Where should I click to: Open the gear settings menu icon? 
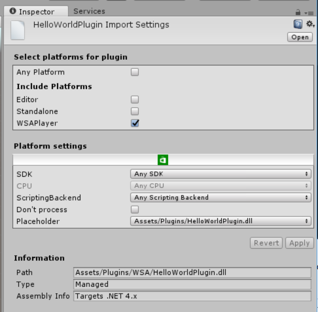coord(310,24)
